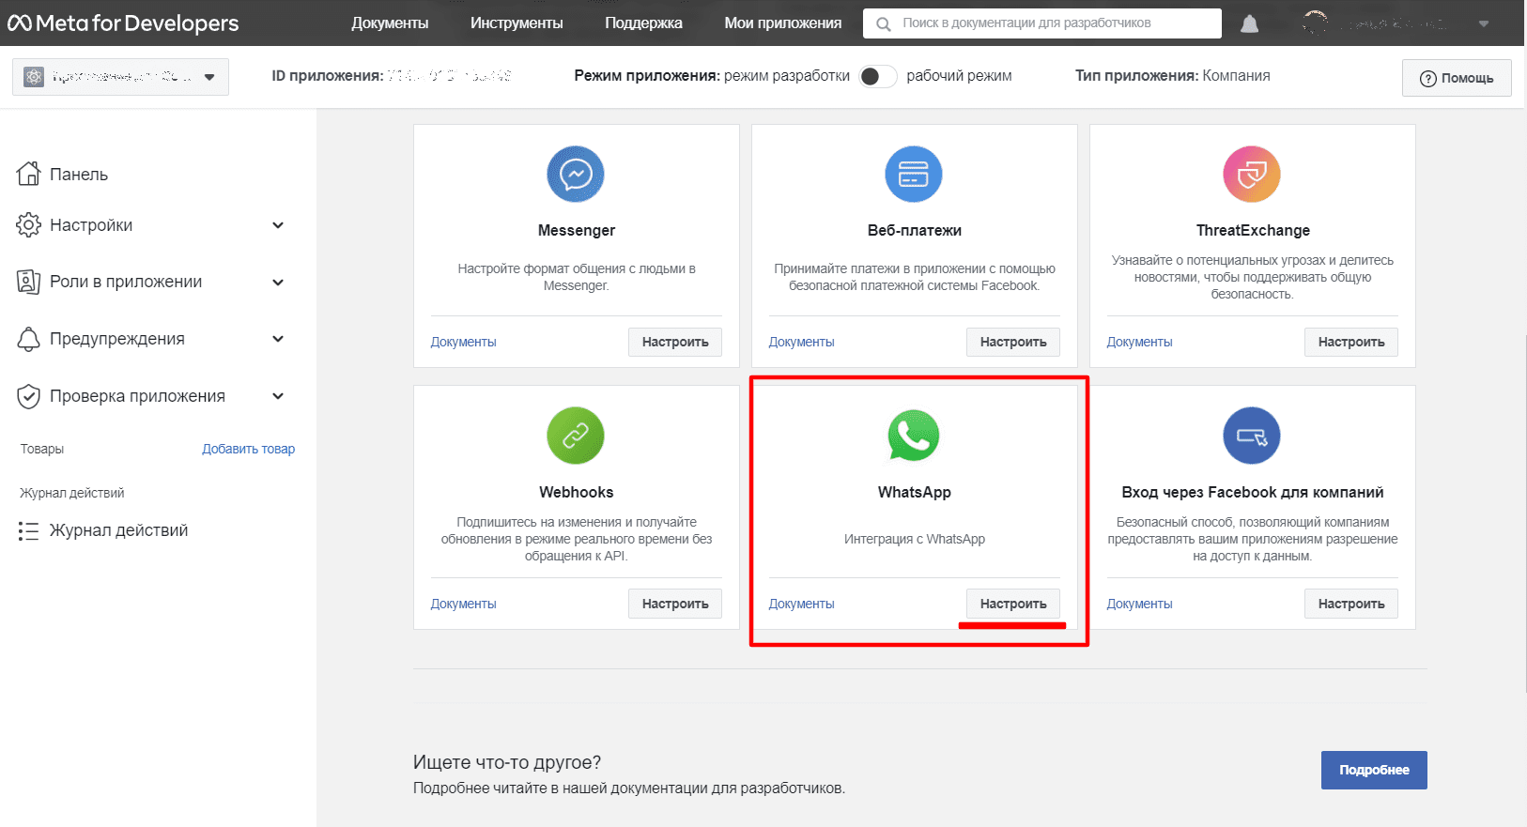The image size is (1527, 827).
Task: Click the Проверка приложения shield icon
Action: click(29, 396)
